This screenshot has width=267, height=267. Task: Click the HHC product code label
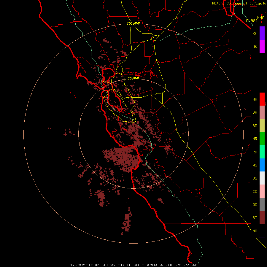click(x=260, y=18)
